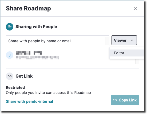The image size is (147, 114).
Task: Select Editor from the role menu
Action: click(x=127, y=53)
